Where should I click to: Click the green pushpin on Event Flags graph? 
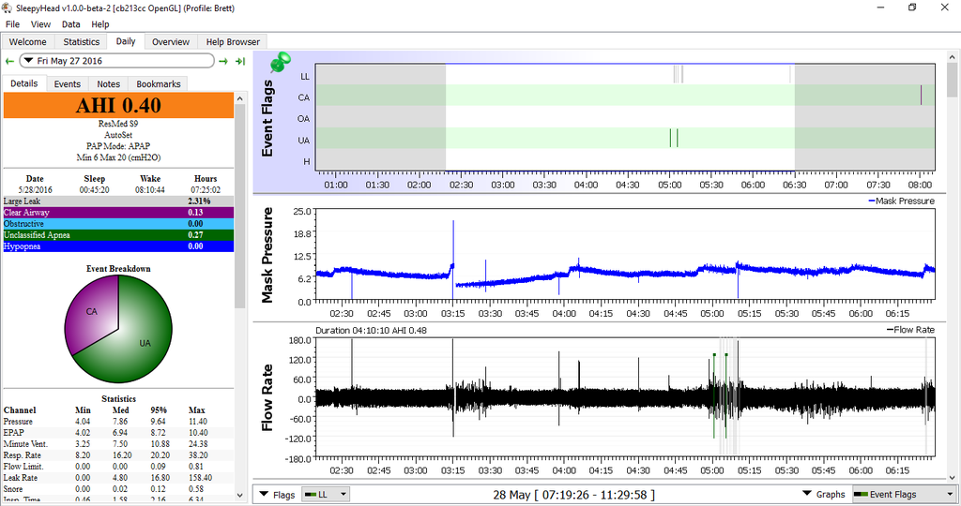click(x=280, y=62)
